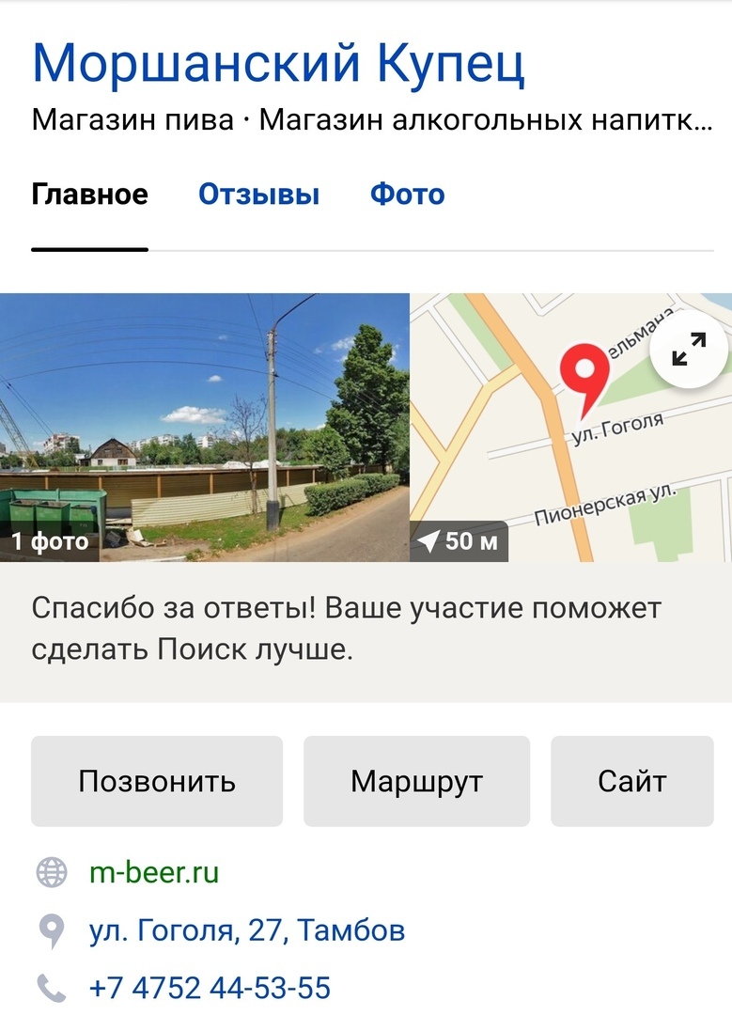Screen dimensions: 732x1015
Task: Open the m-beer.ru website link
Action: click(154, 872)
